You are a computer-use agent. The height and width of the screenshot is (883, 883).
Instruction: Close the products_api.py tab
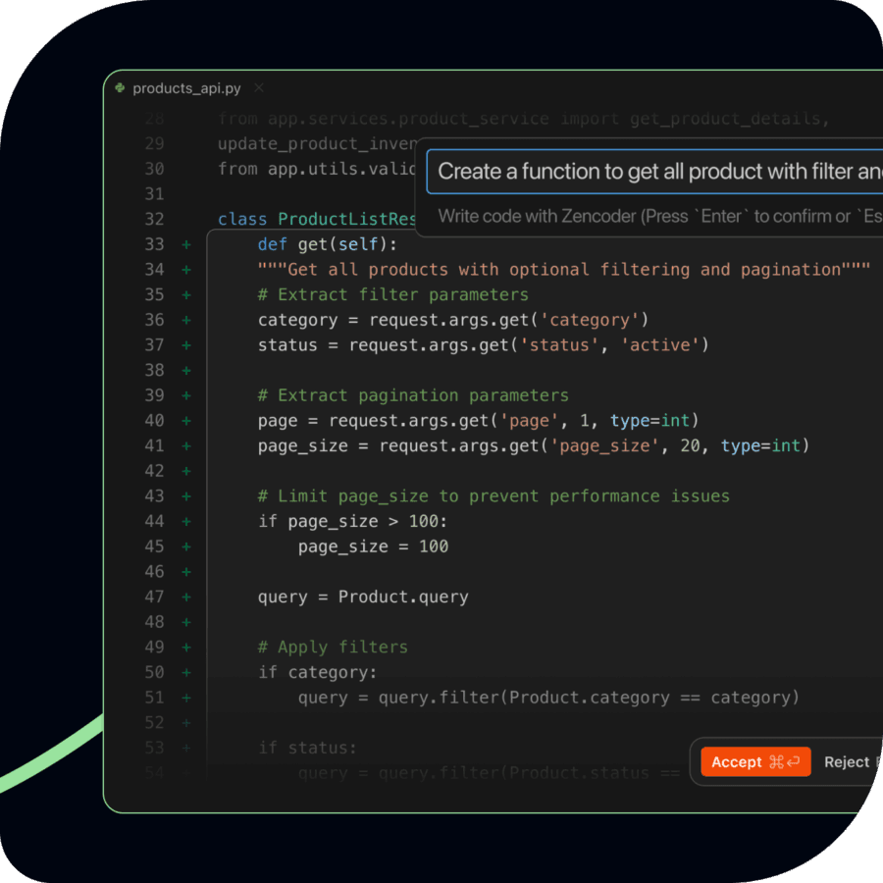pyautogui.click(x=258, y=88)
